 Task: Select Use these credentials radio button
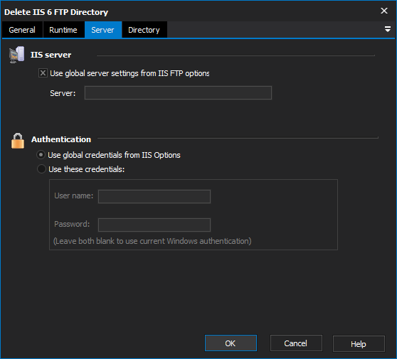(41, 168)
